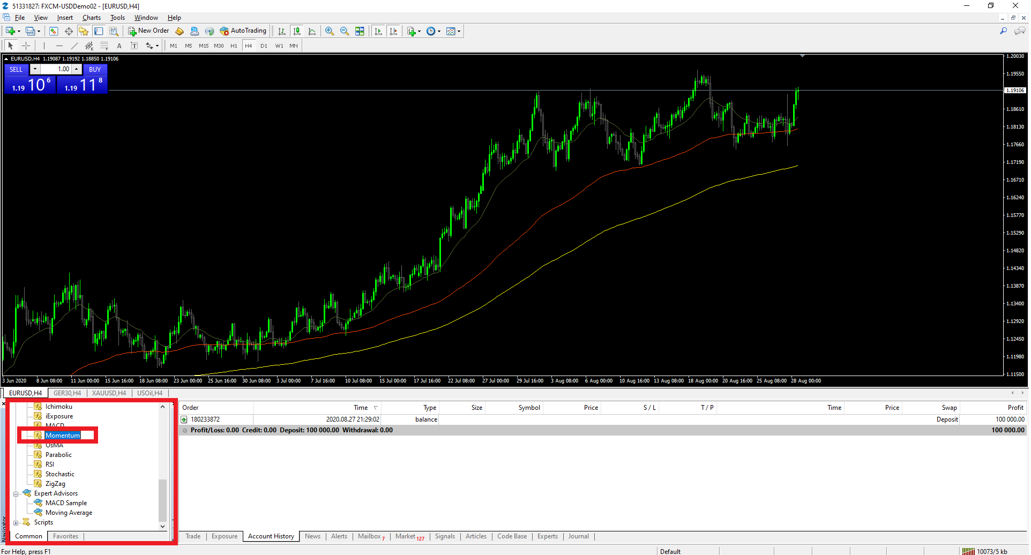Viewport: 1031px width, 555px height.
Task: Draw a horizontal line tool
Action: 59,46
